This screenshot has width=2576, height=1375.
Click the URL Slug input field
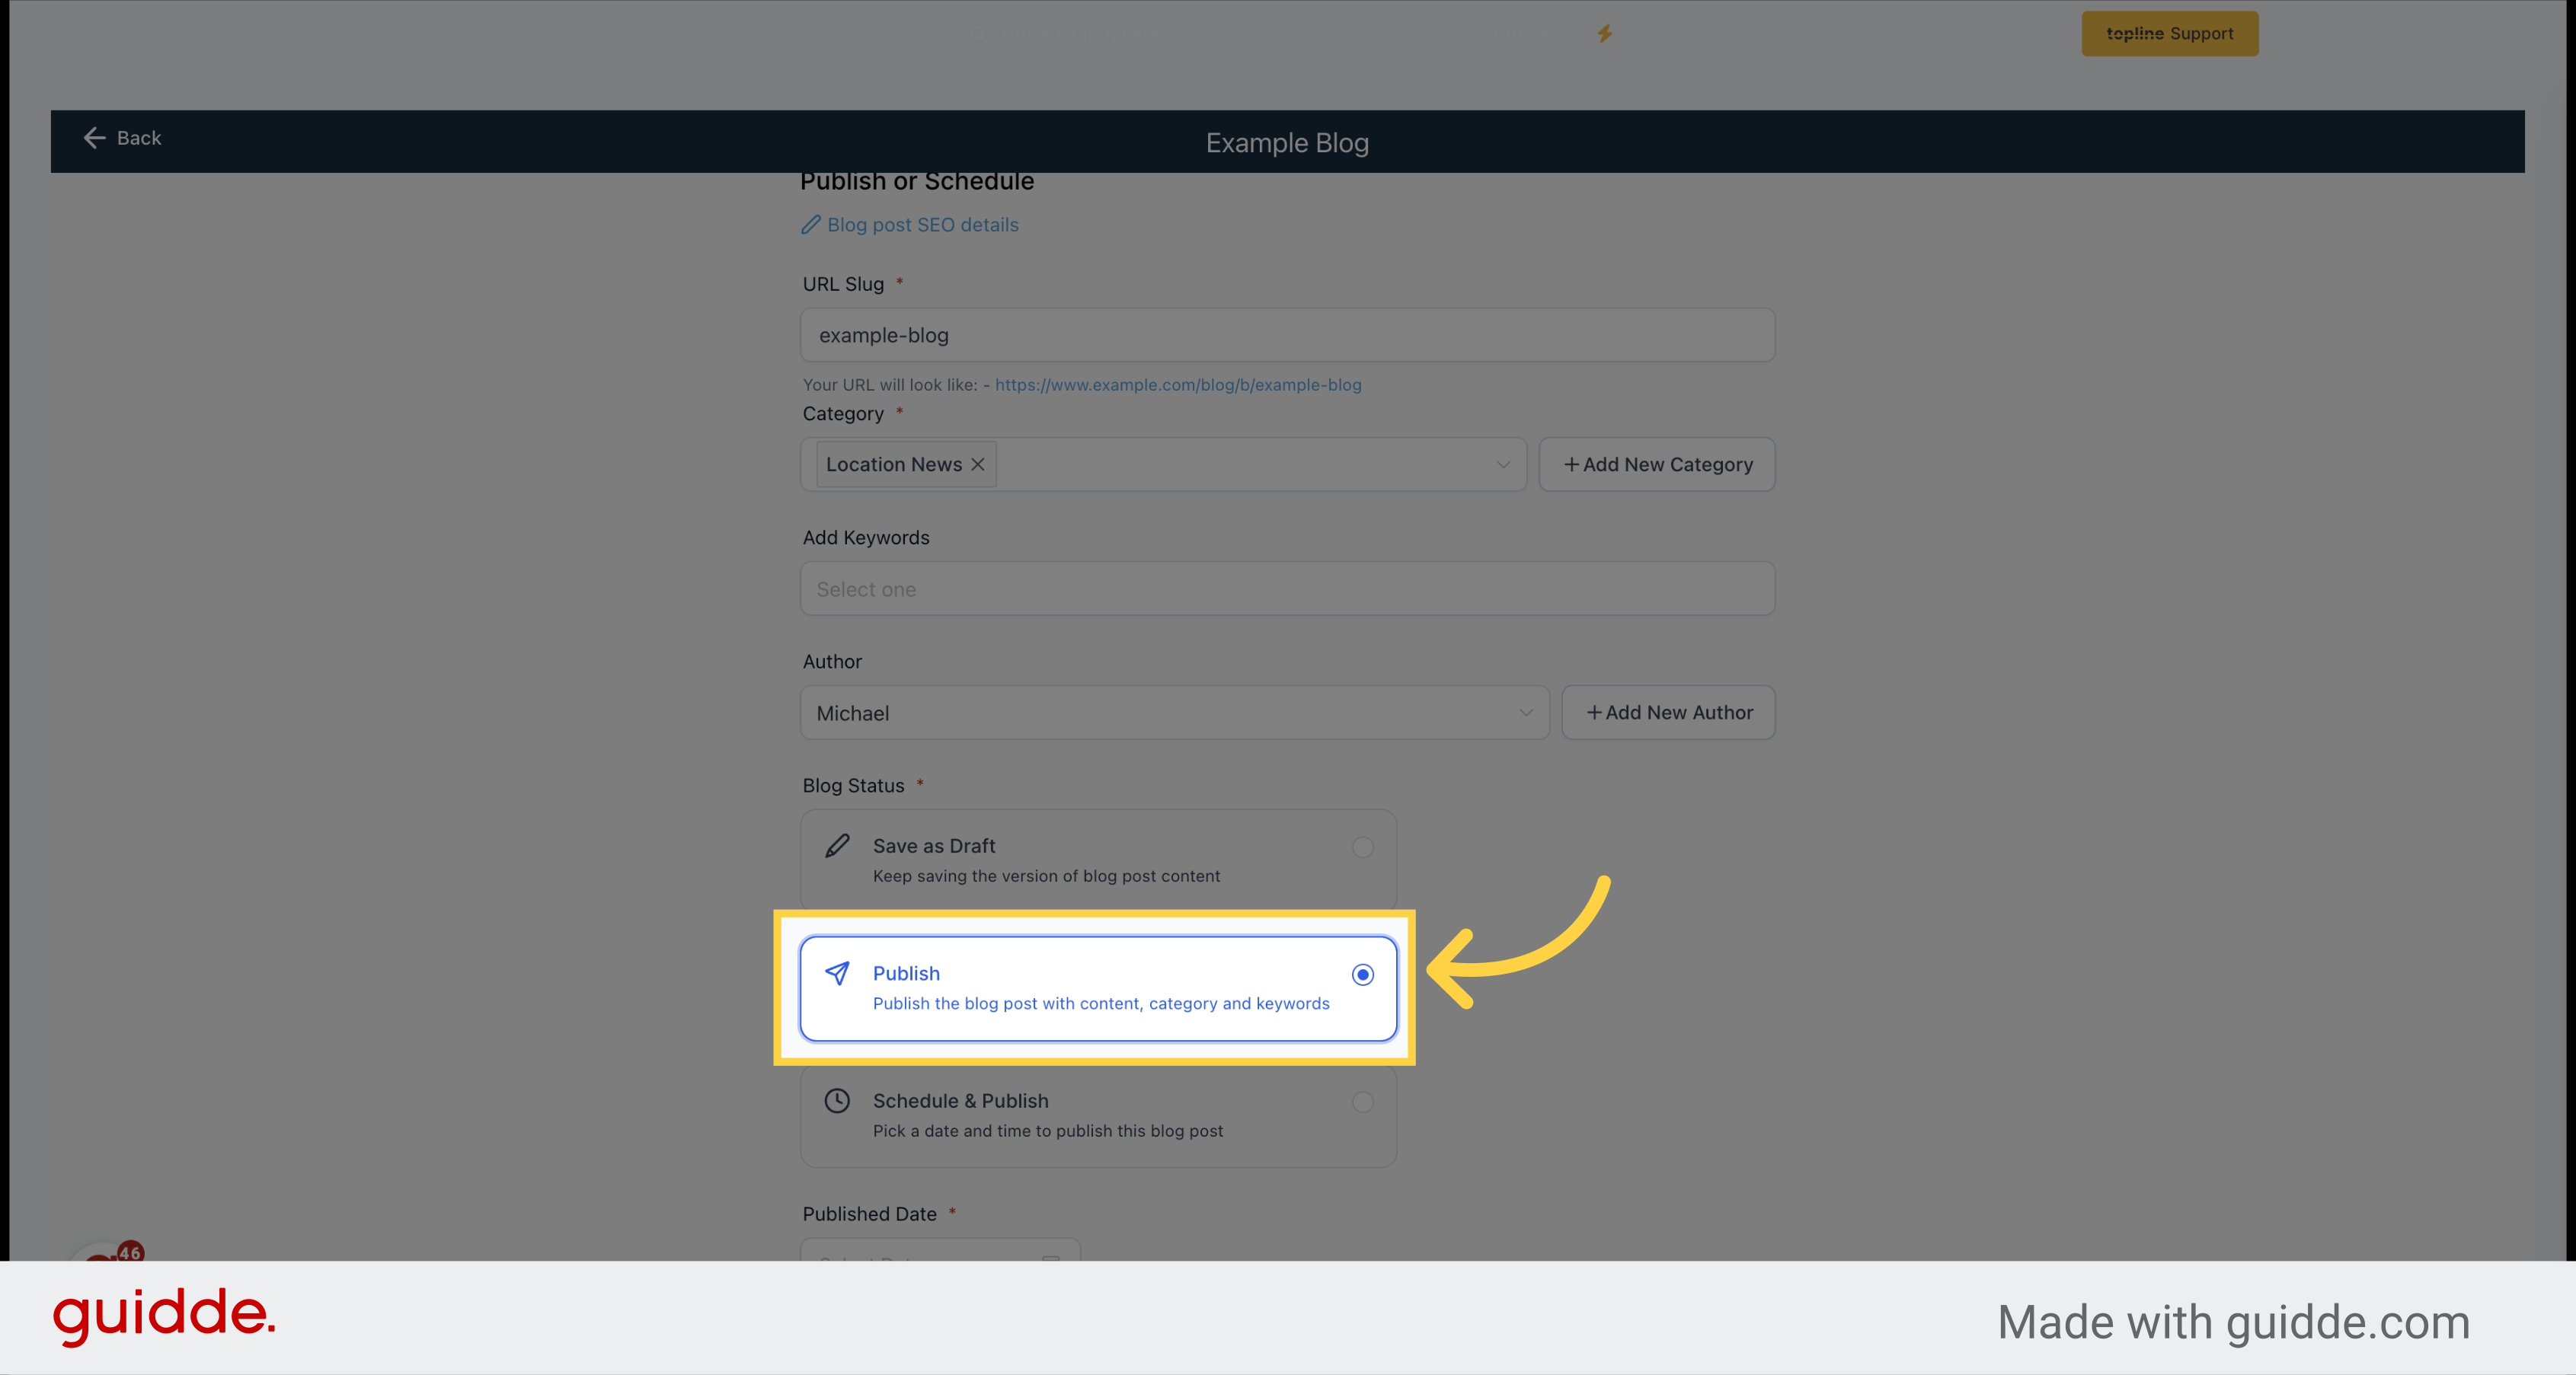click(1288, 334)
